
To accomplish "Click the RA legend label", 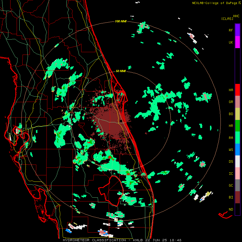I will click(x=231, y=138).
